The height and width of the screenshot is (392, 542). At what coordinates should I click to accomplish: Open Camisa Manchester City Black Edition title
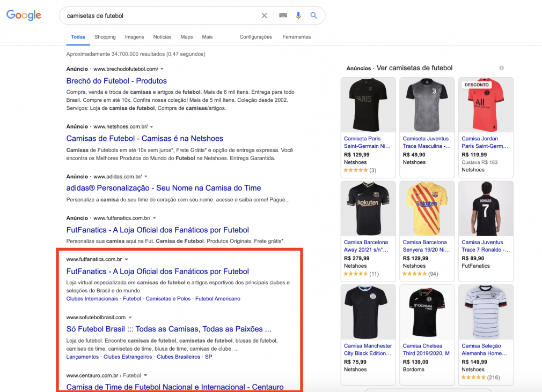point(368,350)
